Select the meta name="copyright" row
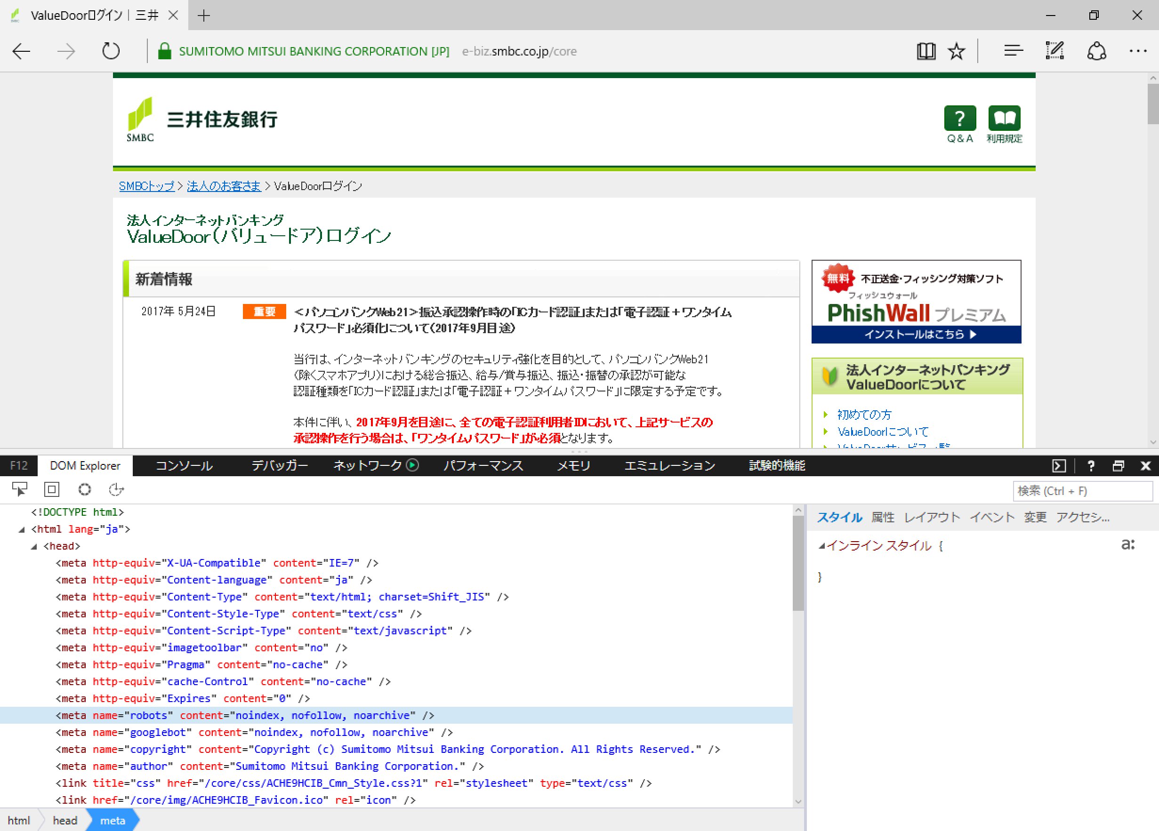Image resolution: width=1159 pixels, height=831 pixels. (x=396, y=749)
